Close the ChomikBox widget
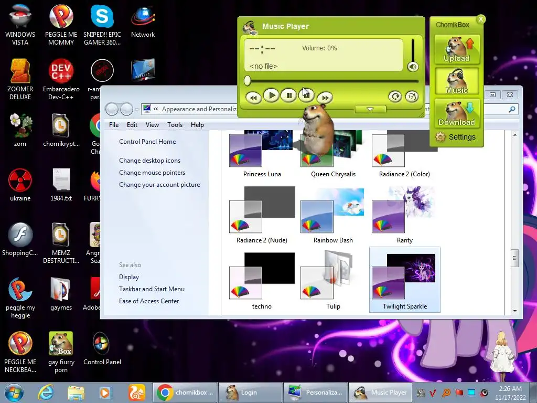 click(481, 19)
